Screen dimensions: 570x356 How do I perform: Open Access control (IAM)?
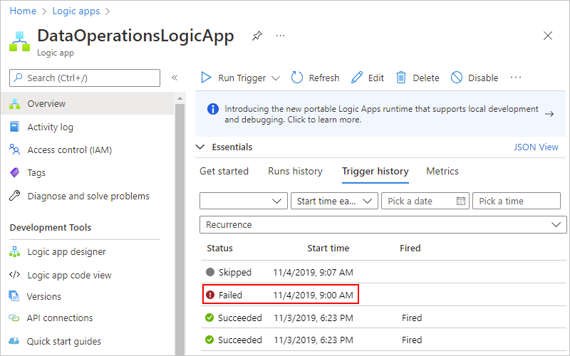click(69, 150)
